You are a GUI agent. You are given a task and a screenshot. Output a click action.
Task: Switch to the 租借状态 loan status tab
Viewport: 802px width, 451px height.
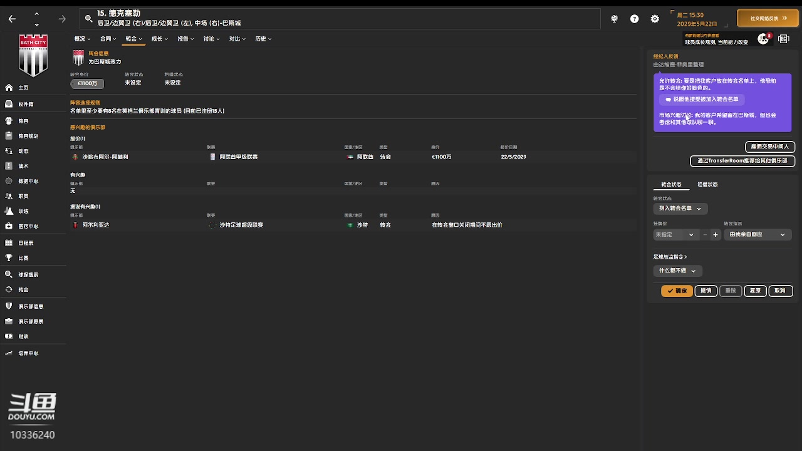point(707,185)
